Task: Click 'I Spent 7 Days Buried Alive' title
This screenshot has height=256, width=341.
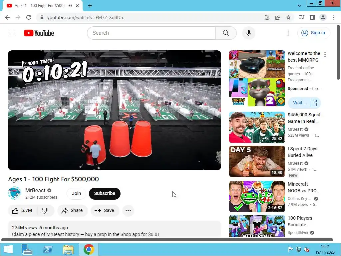Action: (x=302, y=152)
